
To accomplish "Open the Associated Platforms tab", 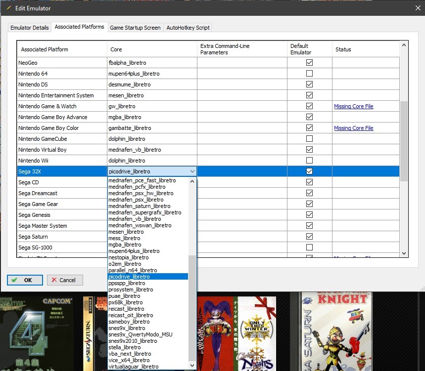I will 80,27.
